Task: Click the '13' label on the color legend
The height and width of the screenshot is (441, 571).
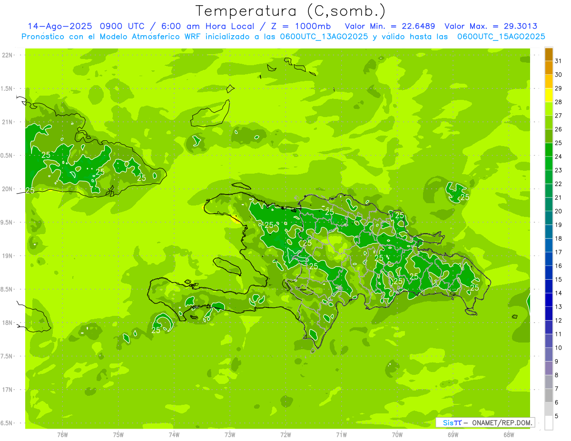Action: point(559,307)
